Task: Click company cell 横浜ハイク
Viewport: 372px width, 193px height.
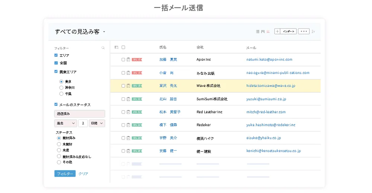Action: click(x=205, y=138)
